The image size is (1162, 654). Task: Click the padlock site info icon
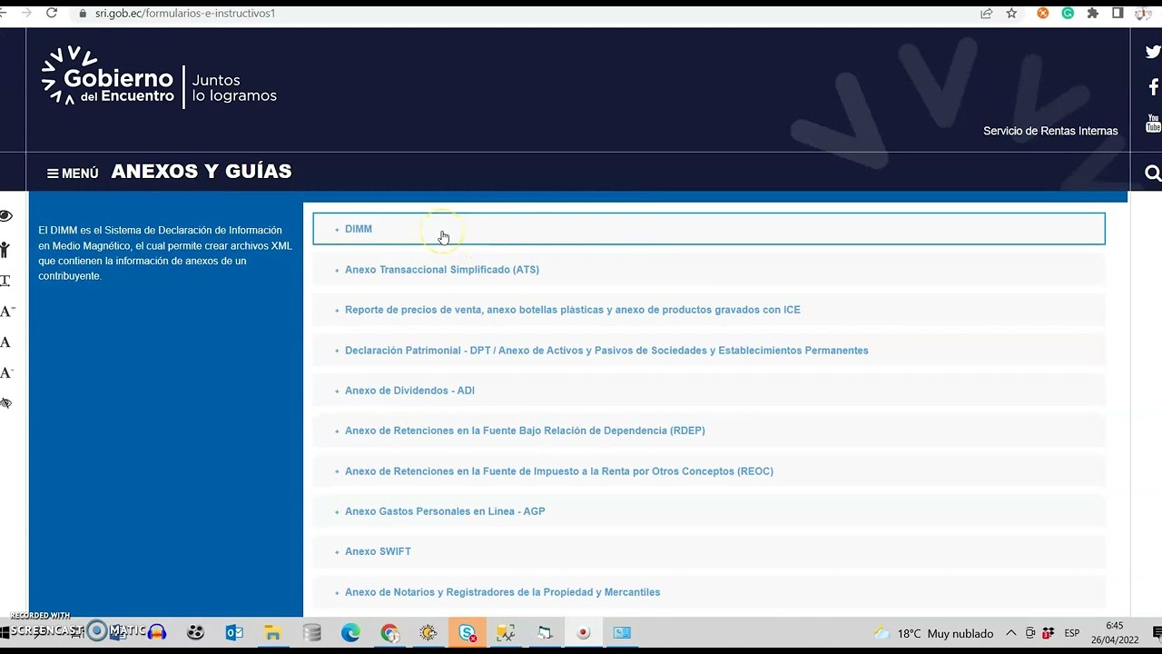83,14
